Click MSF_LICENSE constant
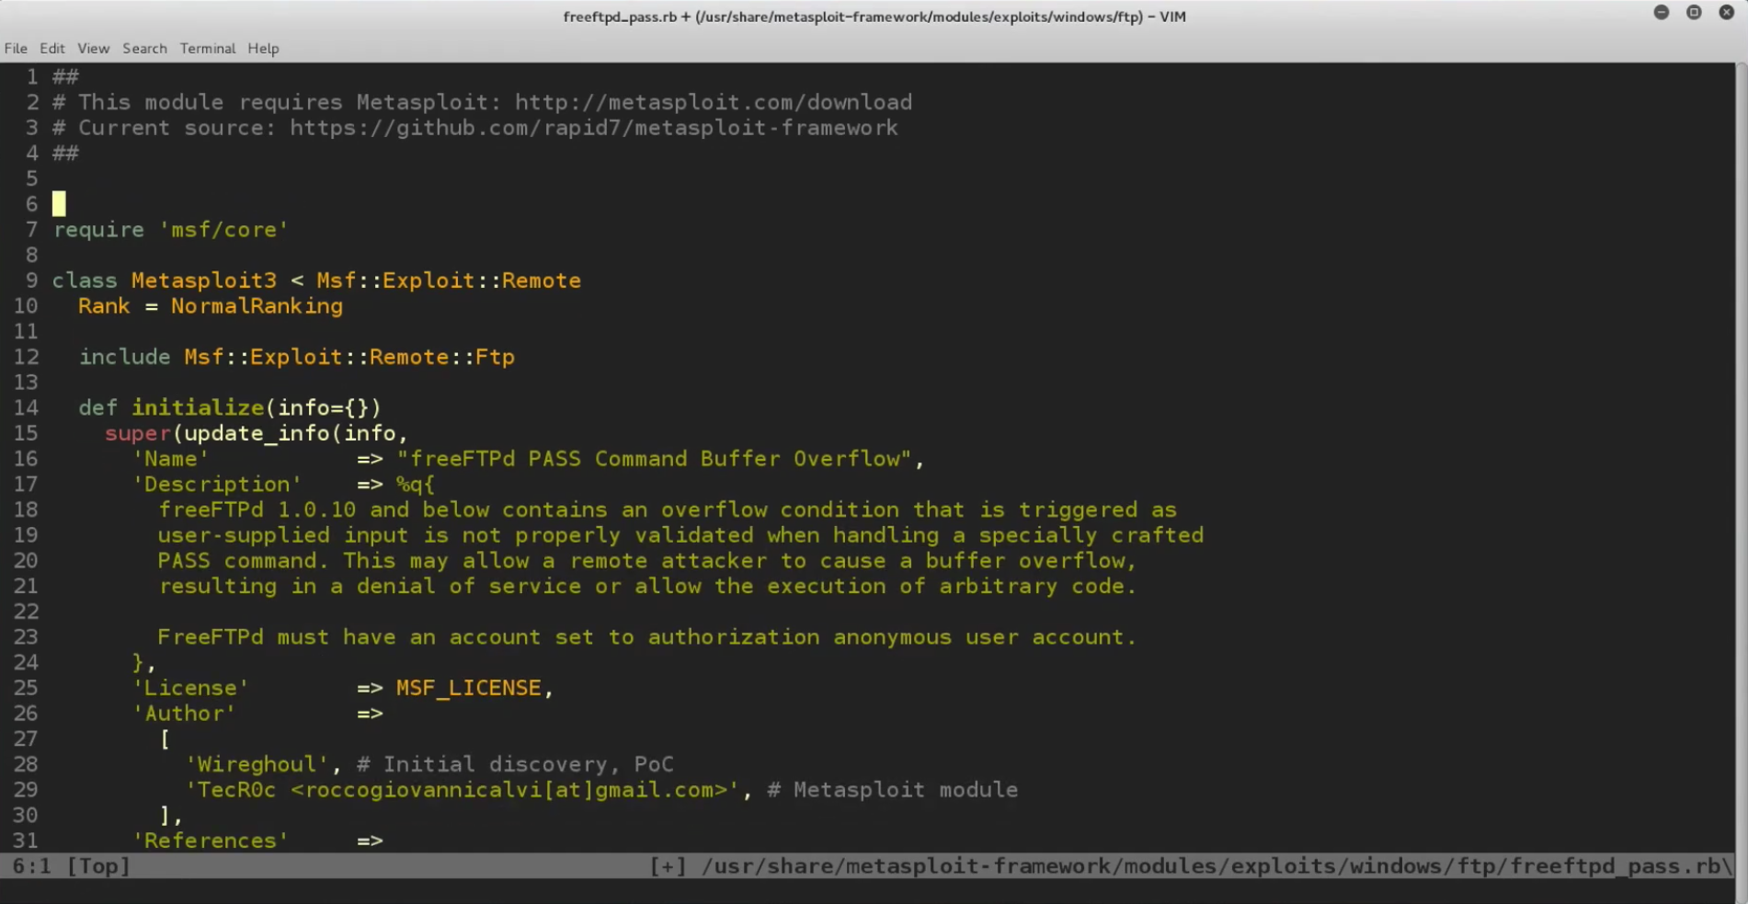The image size is (1748, 904). (469, 688)
